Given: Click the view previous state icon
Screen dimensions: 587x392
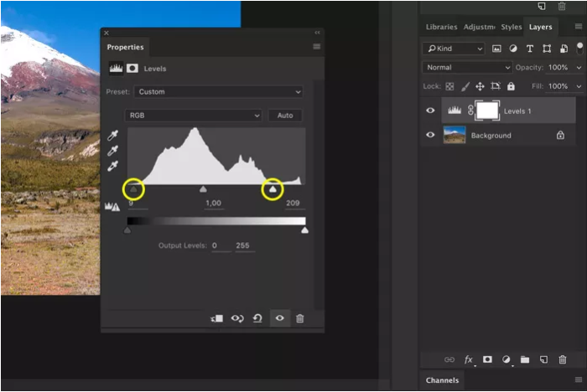Looking at the screenshot, I should click(x=237, y=318).
